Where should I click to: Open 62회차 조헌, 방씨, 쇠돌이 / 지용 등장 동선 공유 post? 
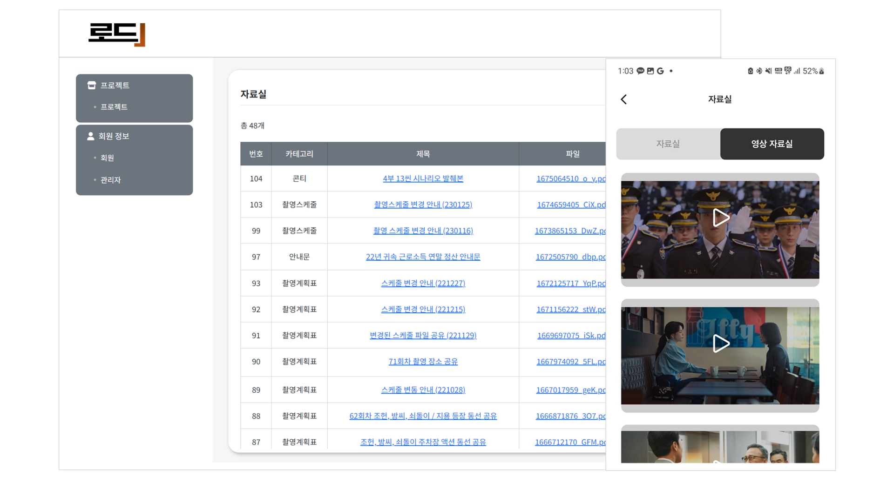423,416
